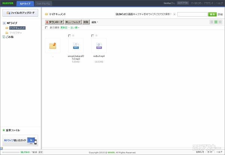This screenshot has width=225, height=155.
Task: Open the parent folder up icon
Action: (x=52, y=46)
